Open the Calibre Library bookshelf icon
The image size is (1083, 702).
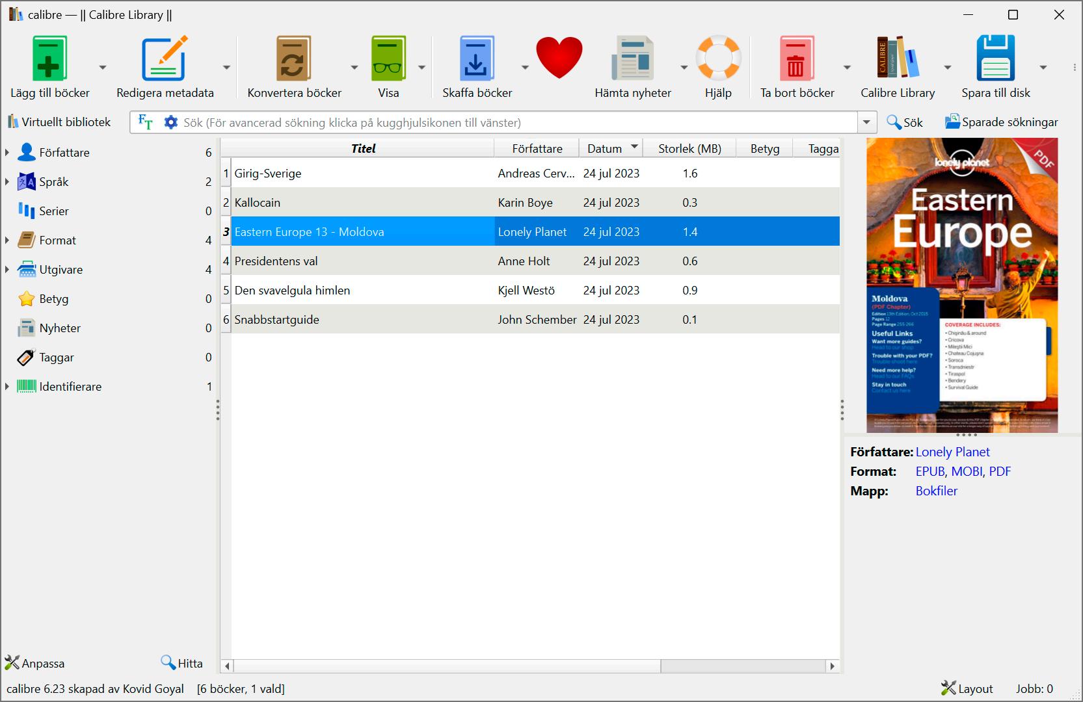pyautogui.click(x=898, y=58)
